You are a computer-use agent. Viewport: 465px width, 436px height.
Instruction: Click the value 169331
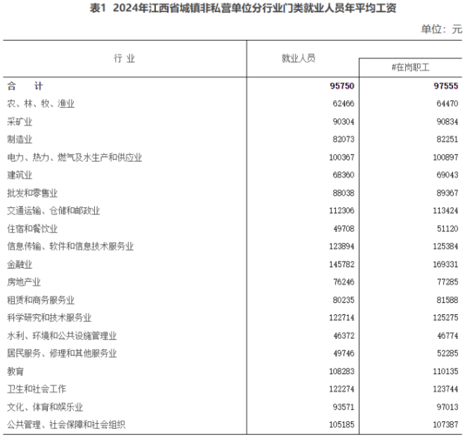pyautogui.click(x=445, y=264)
